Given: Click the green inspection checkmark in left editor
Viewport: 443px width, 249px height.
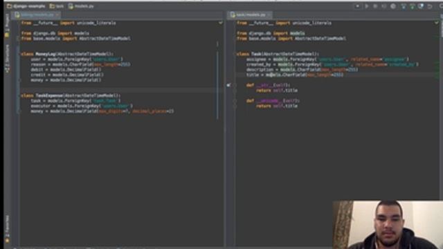Looking at the screenshot, I should [220, 23].
